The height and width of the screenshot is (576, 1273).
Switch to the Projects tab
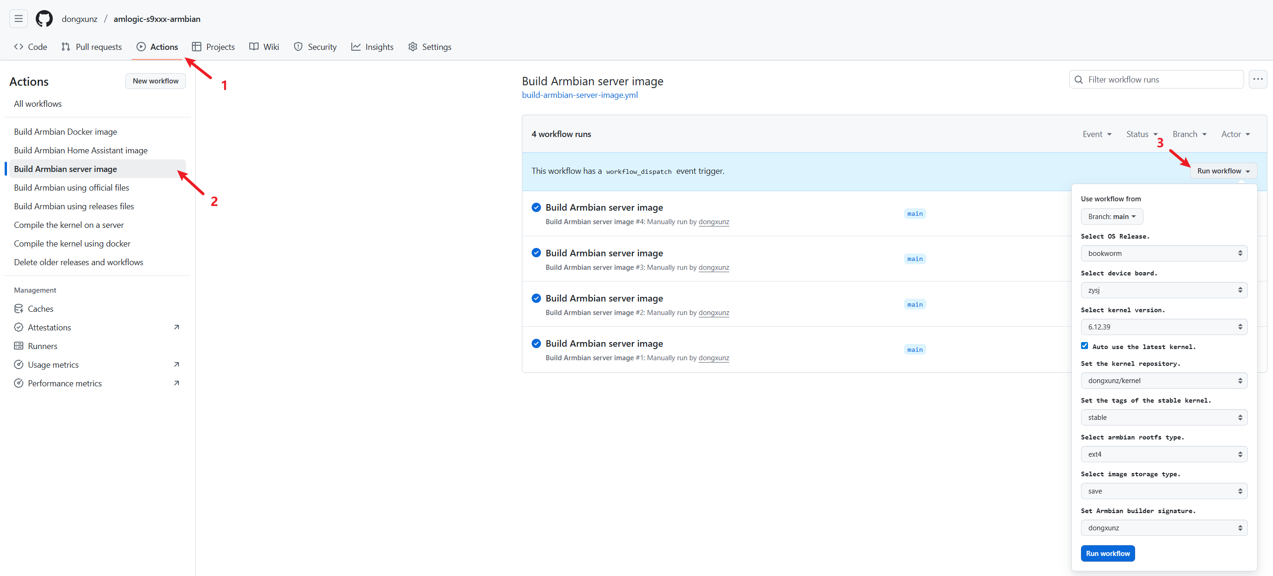213,47
